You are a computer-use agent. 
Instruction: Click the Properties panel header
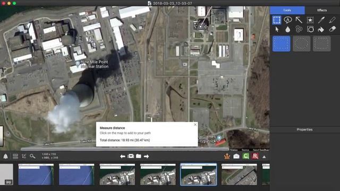pyautogui.click(x=304, y=129)
